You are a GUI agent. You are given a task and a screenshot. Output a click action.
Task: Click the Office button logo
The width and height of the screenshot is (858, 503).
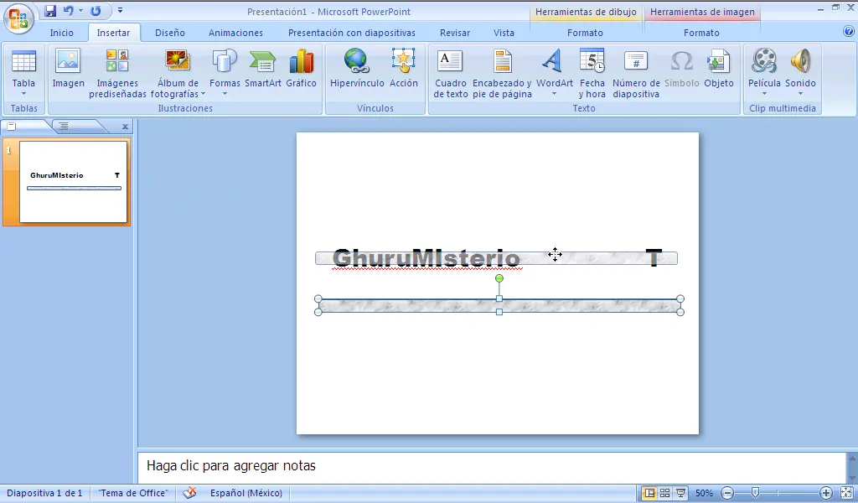18,18
